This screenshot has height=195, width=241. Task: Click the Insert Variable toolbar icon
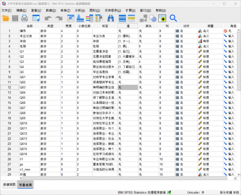click(131, 18)
